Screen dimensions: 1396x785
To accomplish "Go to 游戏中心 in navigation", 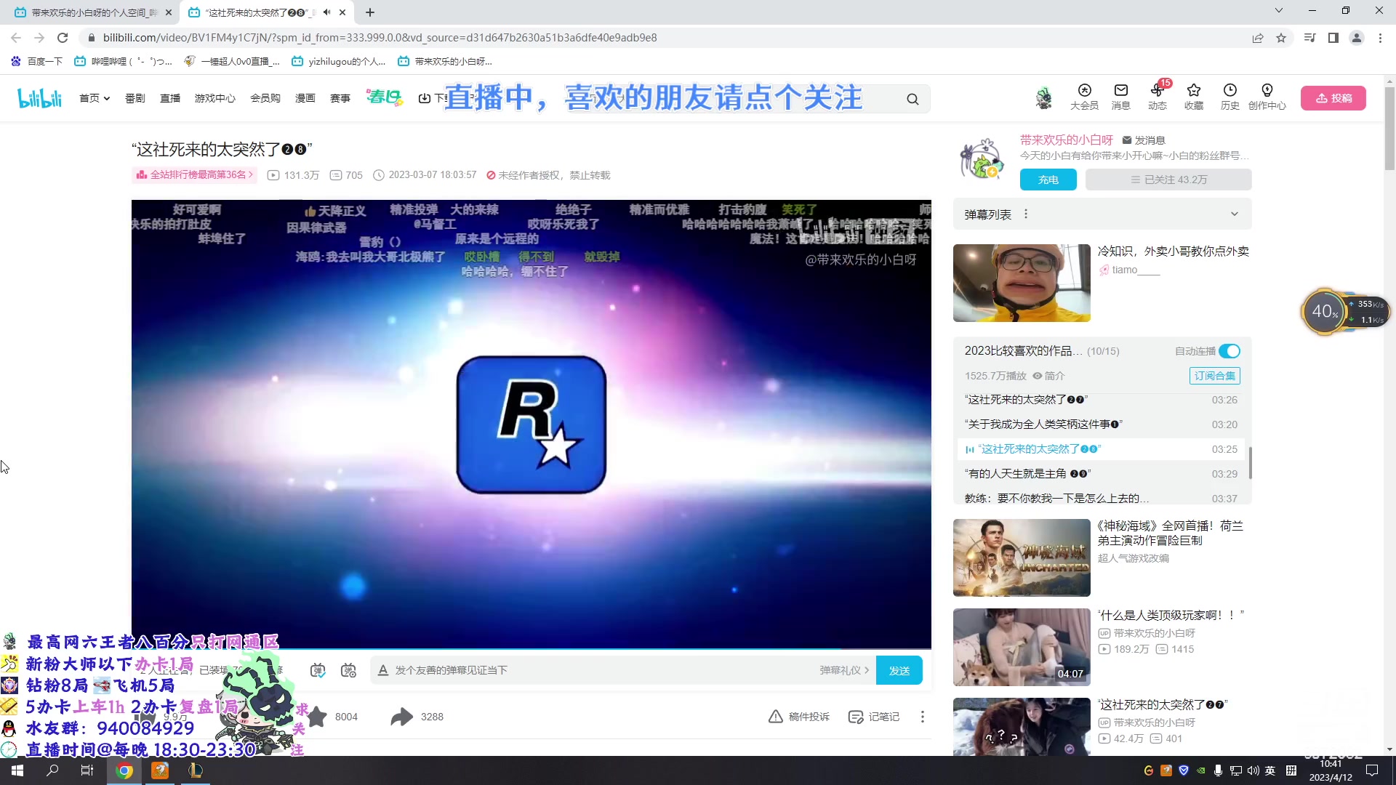I will coord(215,98).
